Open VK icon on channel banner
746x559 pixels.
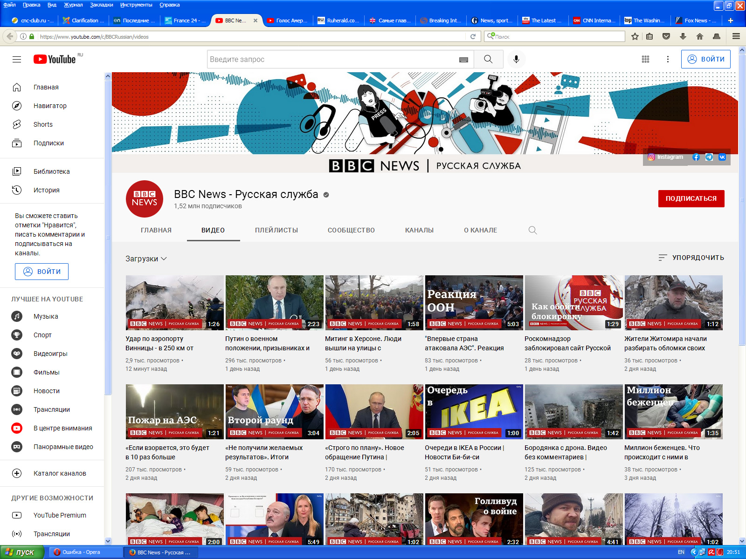pyautogui.click(x=722, y=157)
